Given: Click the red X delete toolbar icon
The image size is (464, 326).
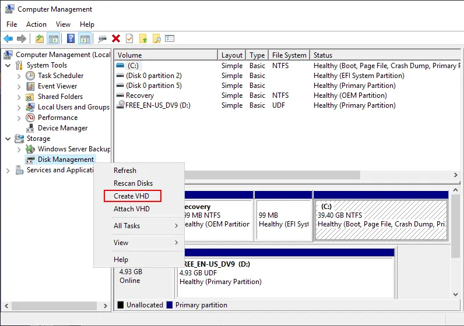Looking at the screenshot, I should pyautogui.click(x=116, y=39).
